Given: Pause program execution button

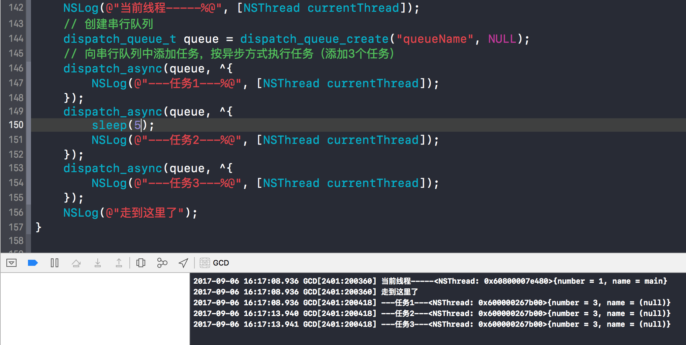Looking at the screenshot, I should 55,263.
